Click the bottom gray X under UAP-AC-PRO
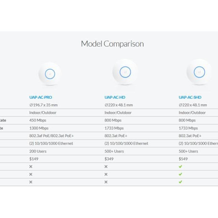This screenshot has height=218, width=218. point(31,182)
